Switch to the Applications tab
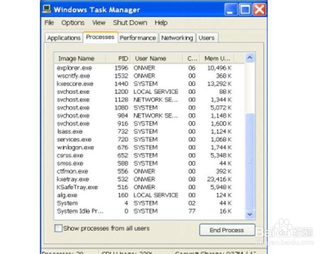Image resolution: width=332 pixels, height=254 pixels. [64, 38]
